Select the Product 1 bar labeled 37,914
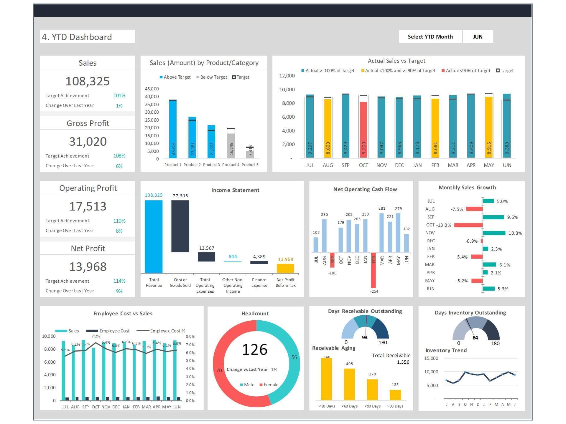The image size is (566, 424). (173, 129)
